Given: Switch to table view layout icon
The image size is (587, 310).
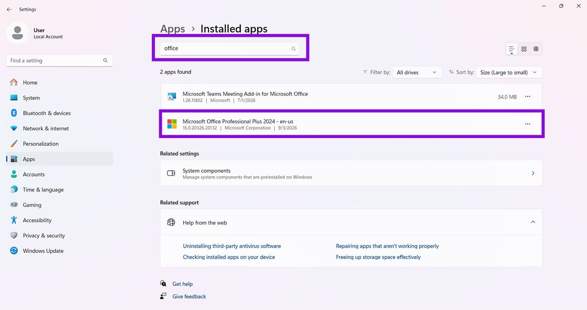Looking at the screenshot, I should tap(536, 49).
